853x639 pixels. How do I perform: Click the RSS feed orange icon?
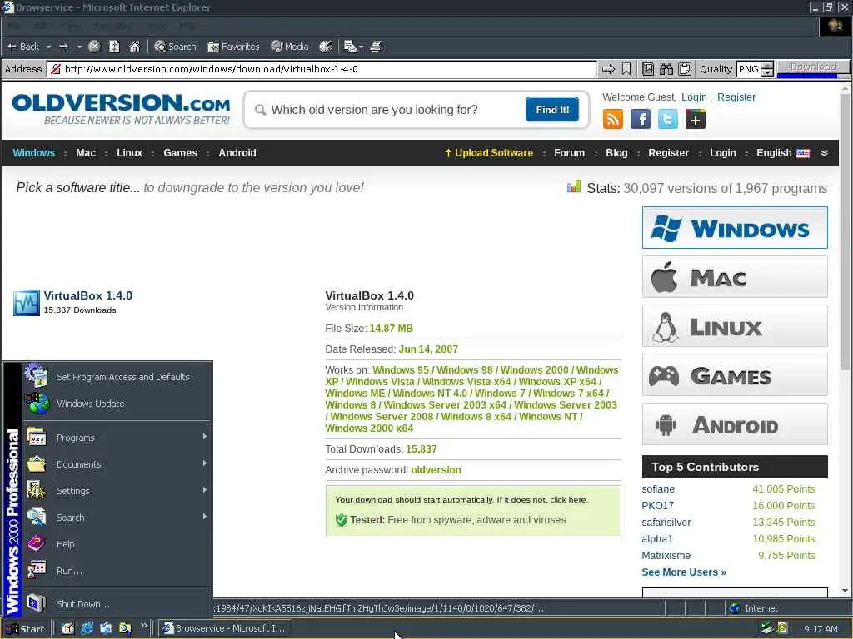click(x=612, y=119)
